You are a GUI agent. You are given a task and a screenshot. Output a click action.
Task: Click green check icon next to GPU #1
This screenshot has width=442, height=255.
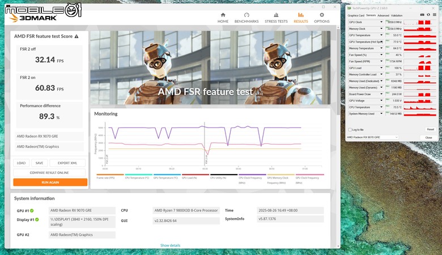(32, 210)
